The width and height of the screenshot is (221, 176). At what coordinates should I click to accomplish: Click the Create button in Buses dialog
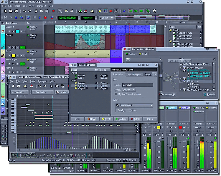[x=106, y=119]
